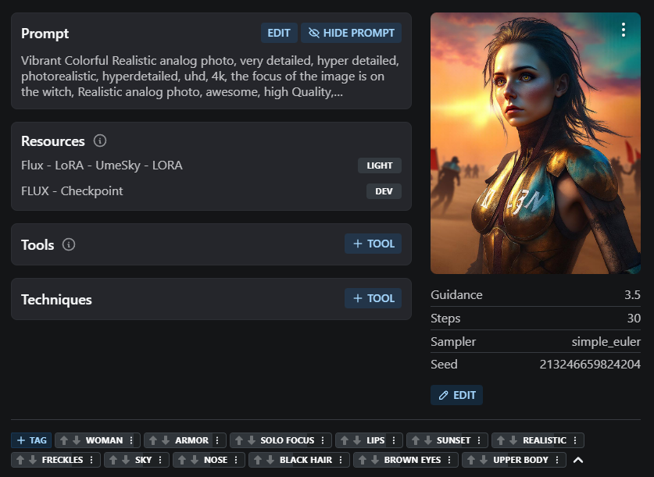Viewport: 654px width, 477px height.
Task: Toggle Hide Prompt visibility
Action: tap(351, 33)
